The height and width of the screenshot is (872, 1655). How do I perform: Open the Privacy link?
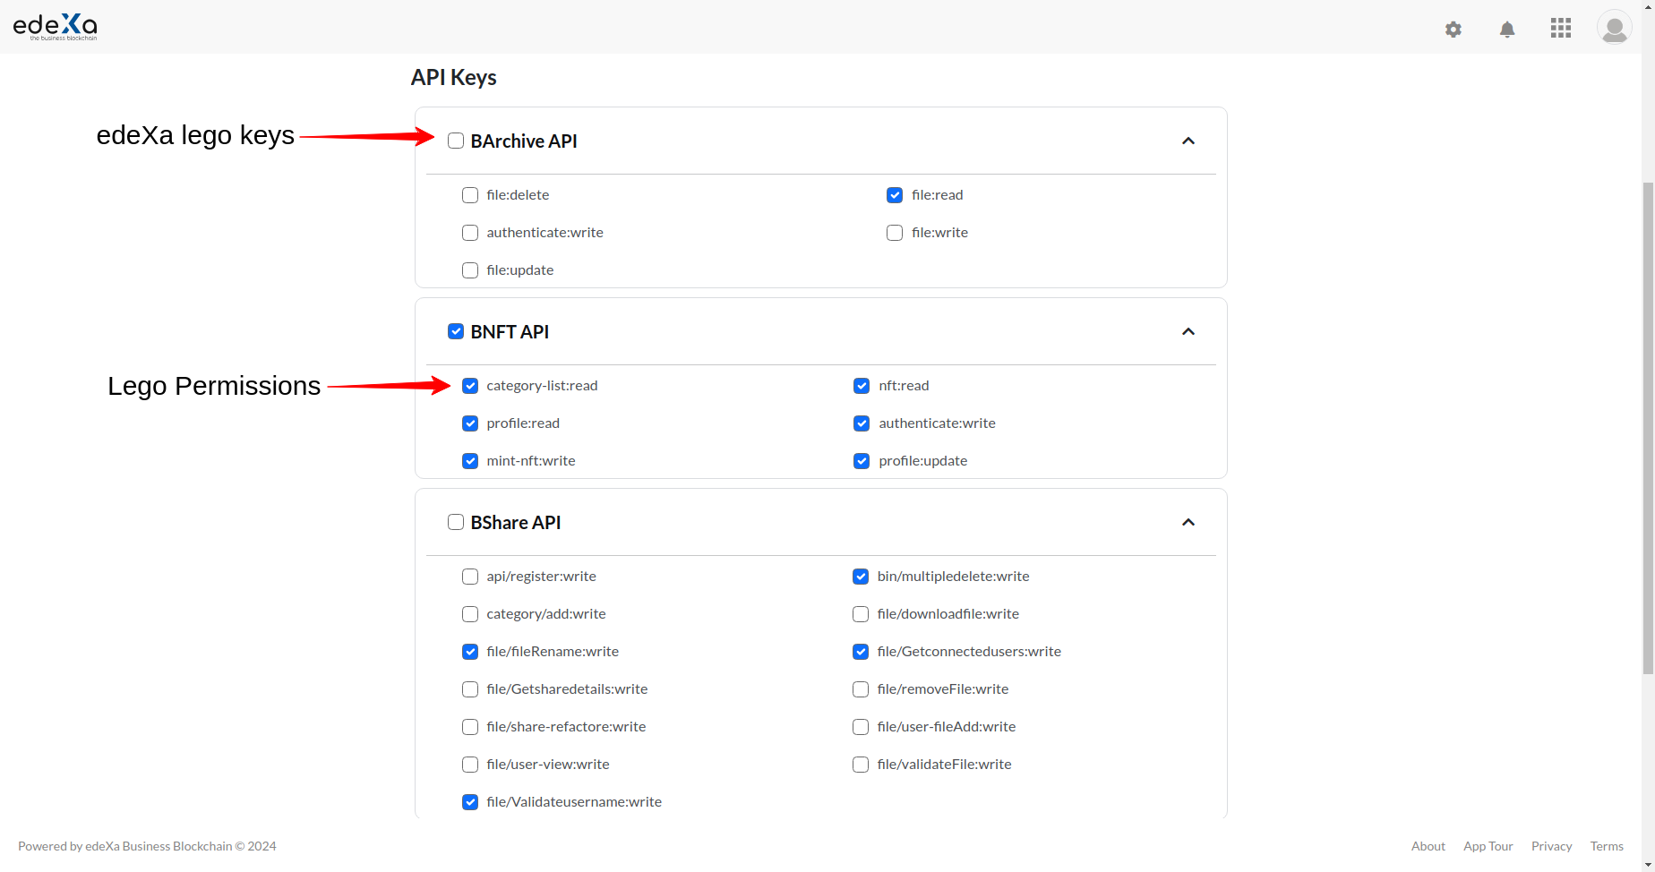pos(1552,846)
